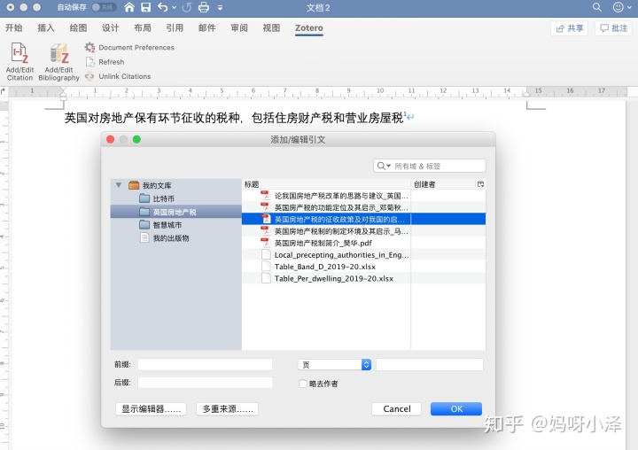Click the Save floppy icon
The height and width of the screenshot is (450, 638).
[145, 7]
